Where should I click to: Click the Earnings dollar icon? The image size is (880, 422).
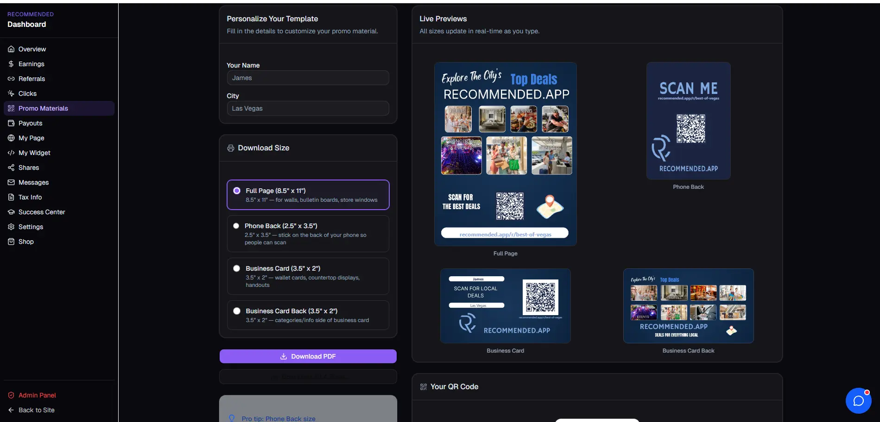(11, 64)
